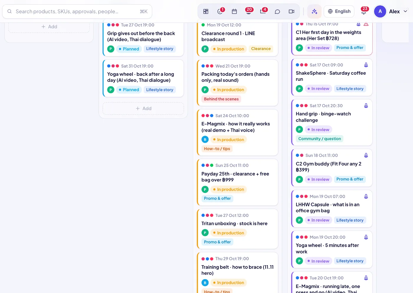Image resolution: width=413 pixels, height=293 pixels.
Task: Click the Behind the scenes tag
Action: click(221, 99)
